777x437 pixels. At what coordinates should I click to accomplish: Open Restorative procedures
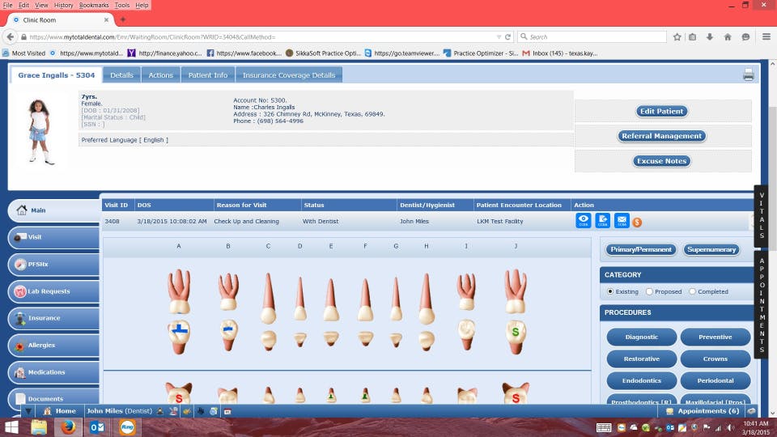tap(641, 359)
